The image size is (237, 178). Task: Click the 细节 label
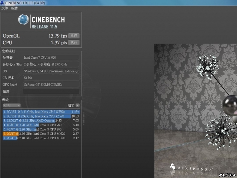pyautogui.click(x=71, y=105)
